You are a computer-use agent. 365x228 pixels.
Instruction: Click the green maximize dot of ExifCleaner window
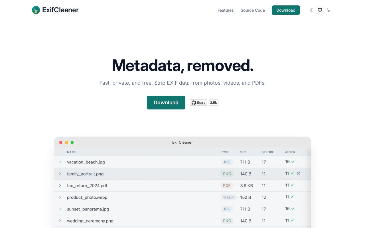pos(72,142)
